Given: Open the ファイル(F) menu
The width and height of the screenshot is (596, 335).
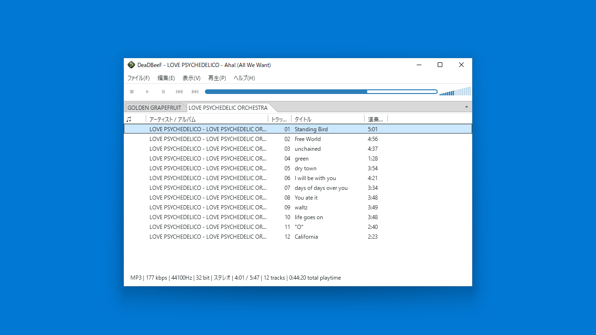Looking at the screenshot, I should click(139, 78).
